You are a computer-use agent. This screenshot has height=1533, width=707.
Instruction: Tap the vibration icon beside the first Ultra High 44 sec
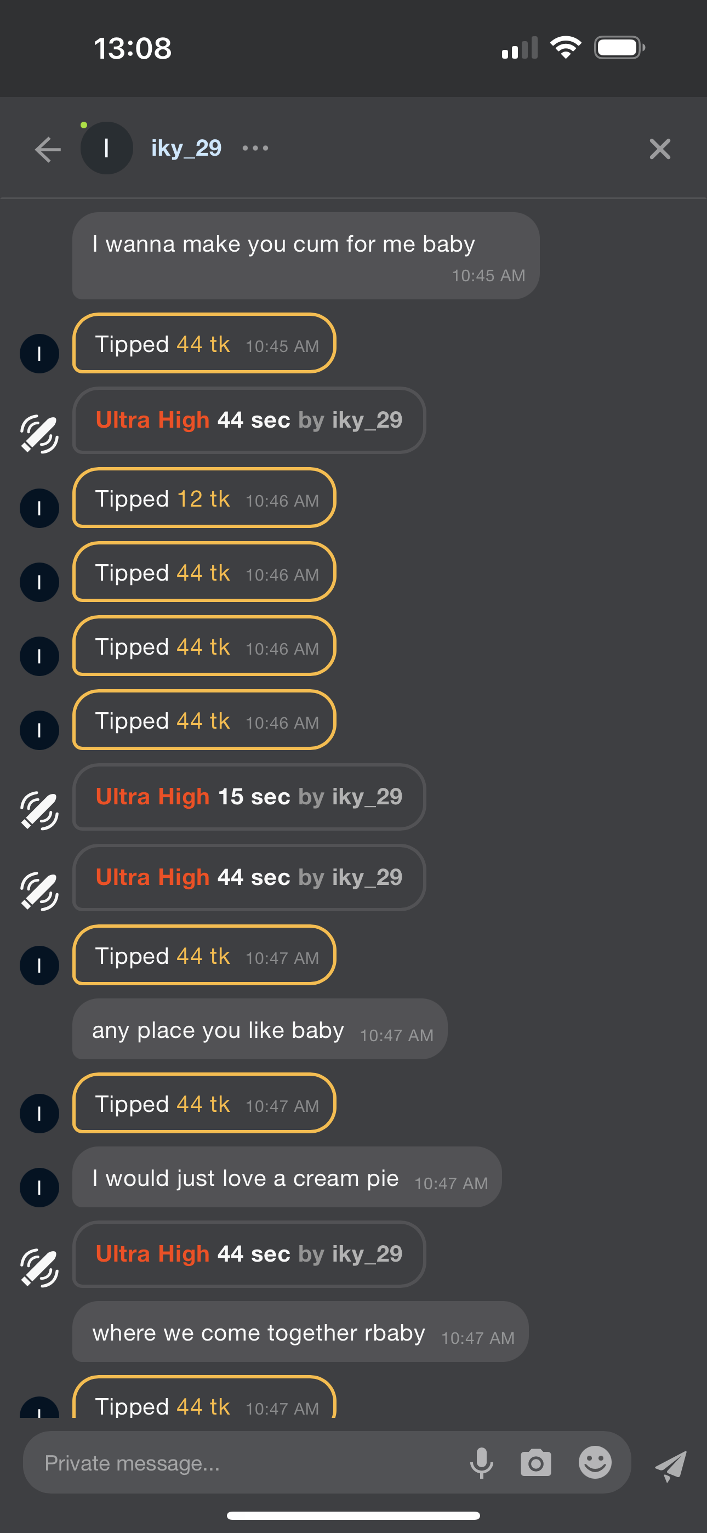click(x=39, y=434)
